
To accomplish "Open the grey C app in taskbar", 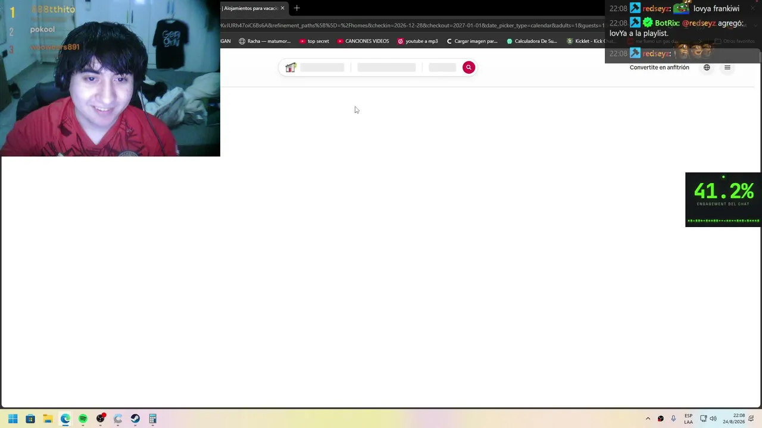I will [x=118, y=419].
